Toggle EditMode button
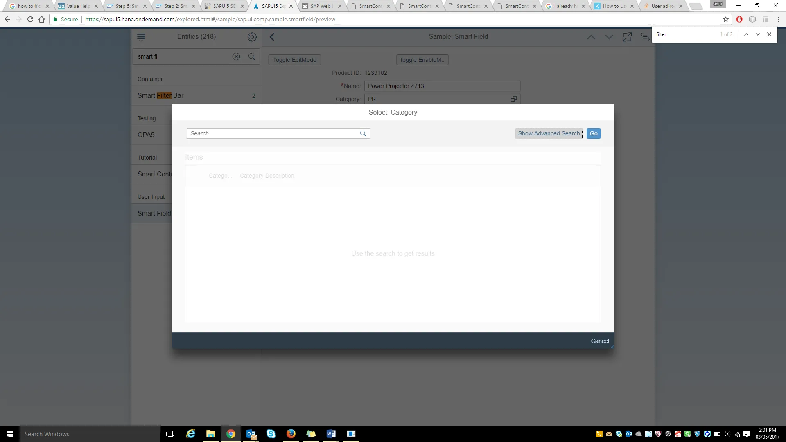 [294, 60]
